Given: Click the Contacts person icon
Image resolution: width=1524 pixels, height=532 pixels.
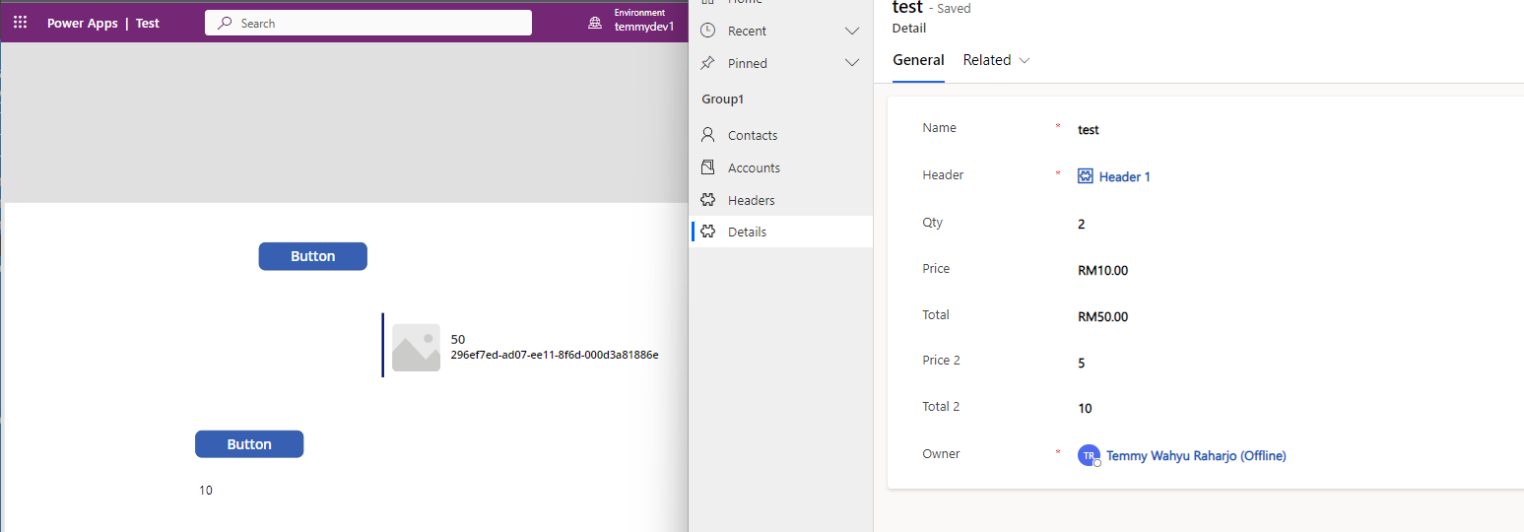Looking at the screenshot, I should [707, 135].
